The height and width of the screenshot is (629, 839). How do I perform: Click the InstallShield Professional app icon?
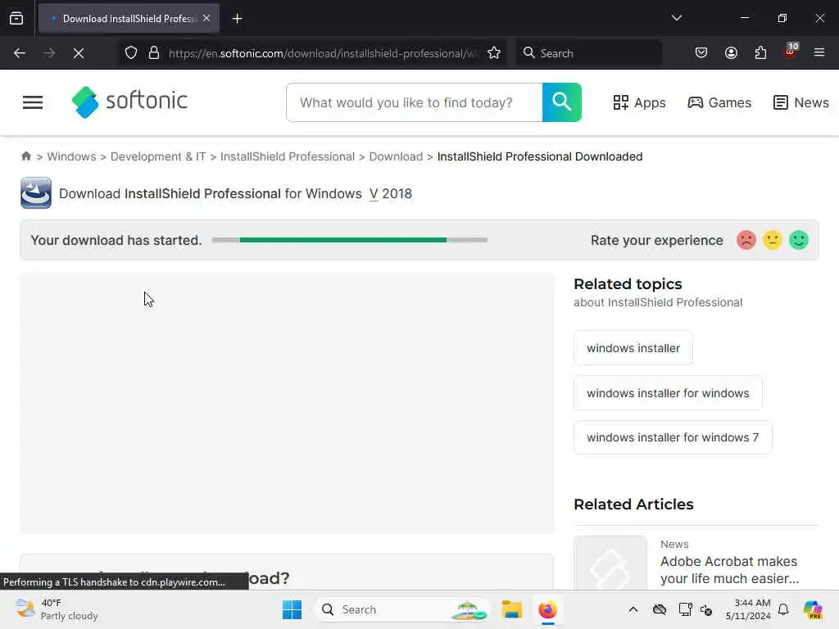tap(36, 193)
